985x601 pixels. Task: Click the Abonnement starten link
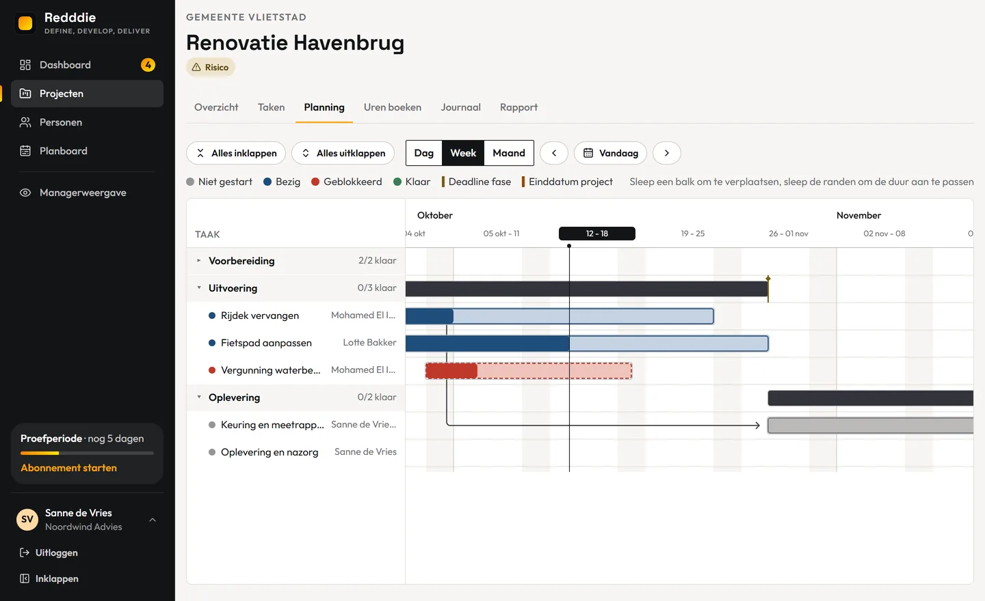(68, 468)
